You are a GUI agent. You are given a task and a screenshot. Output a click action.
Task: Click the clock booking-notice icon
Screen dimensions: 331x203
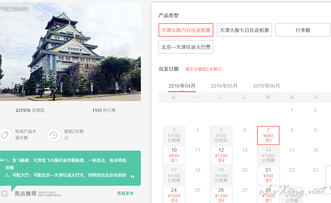tap(54, 135)
